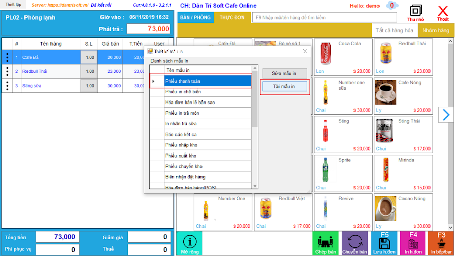Add Sprite product
The image size is (455, 256).
(x=343, y=173)
